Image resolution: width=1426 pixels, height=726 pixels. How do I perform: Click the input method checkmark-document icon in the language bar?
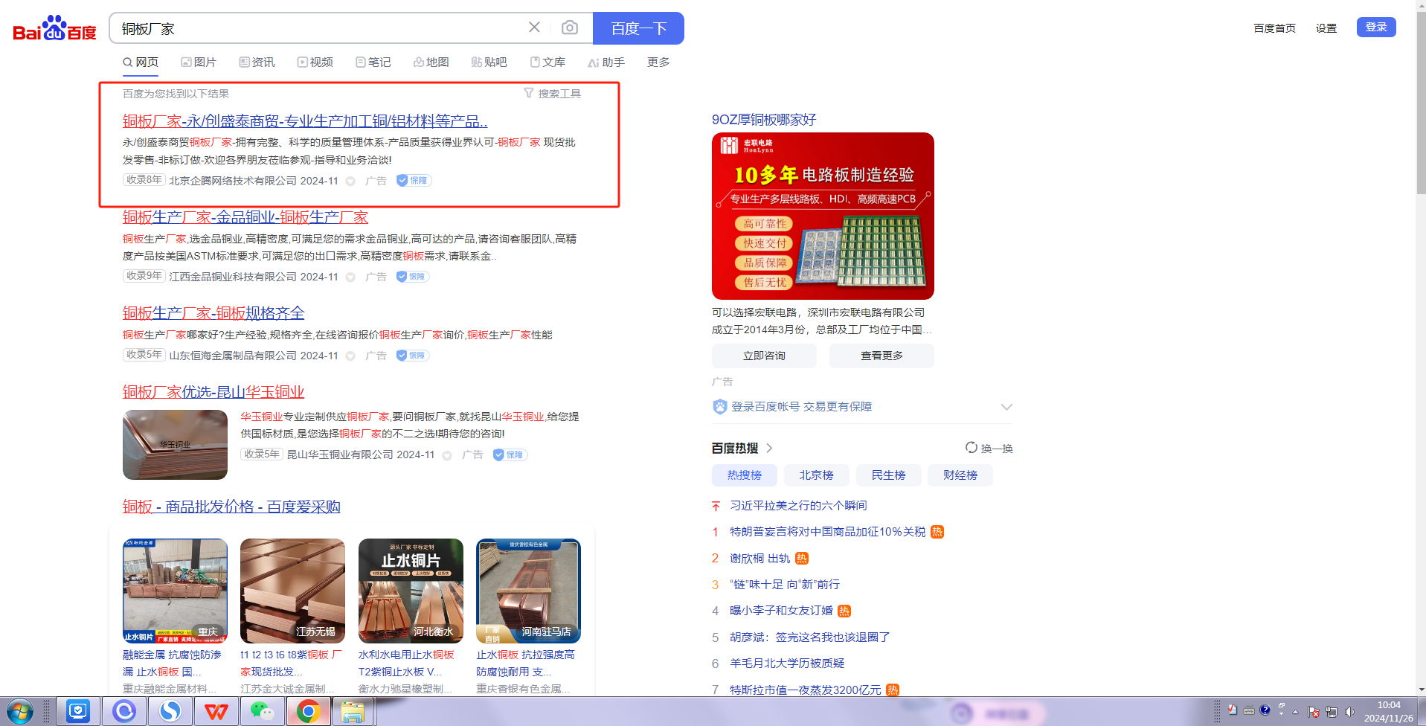1233,710
